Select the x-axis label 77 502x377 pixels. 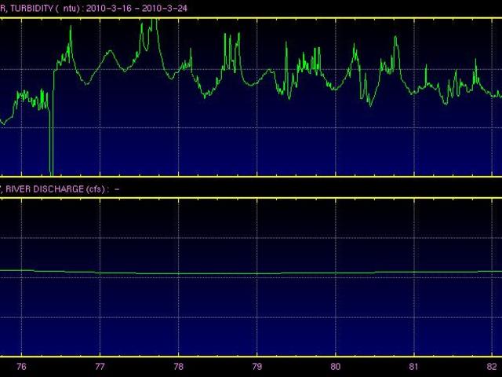pos(100,367)
